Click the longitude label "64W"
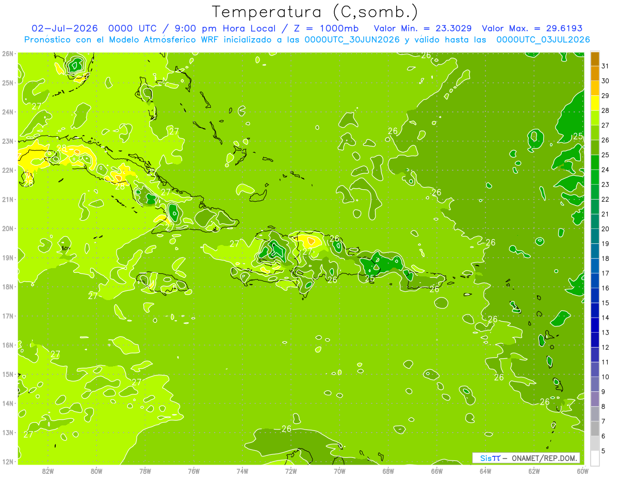The width and height of the screenshot is (619, 478). pyautogui.click(x=485, y=470)
